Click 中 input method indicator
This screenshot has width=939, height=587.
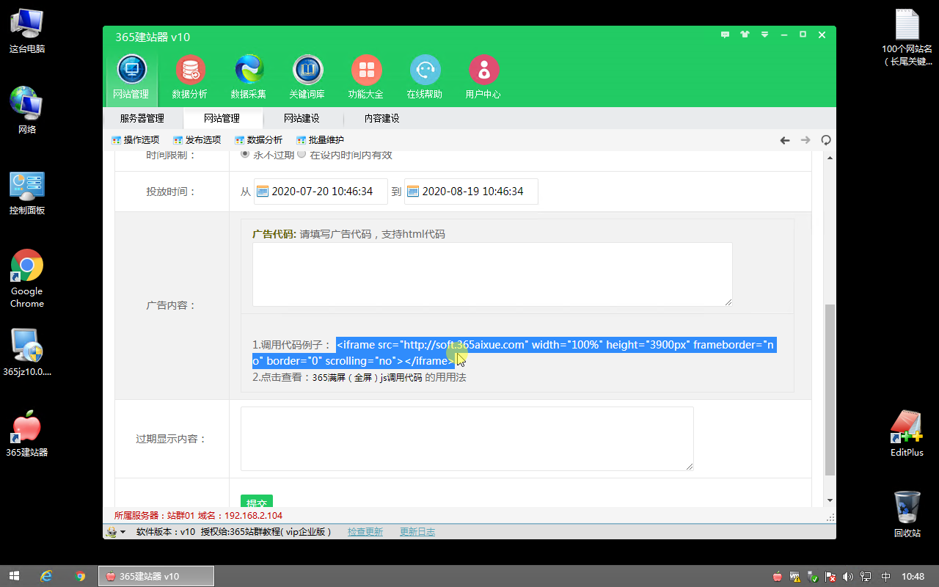[x=885, y=577]
